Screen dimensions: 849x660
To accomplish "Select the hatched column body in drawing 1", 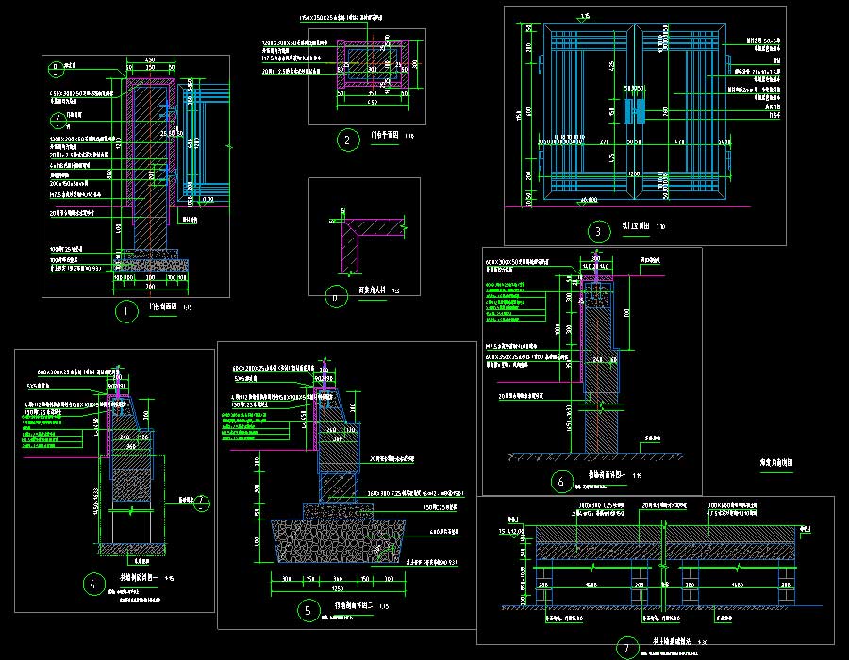I will (x=149, y=166).
